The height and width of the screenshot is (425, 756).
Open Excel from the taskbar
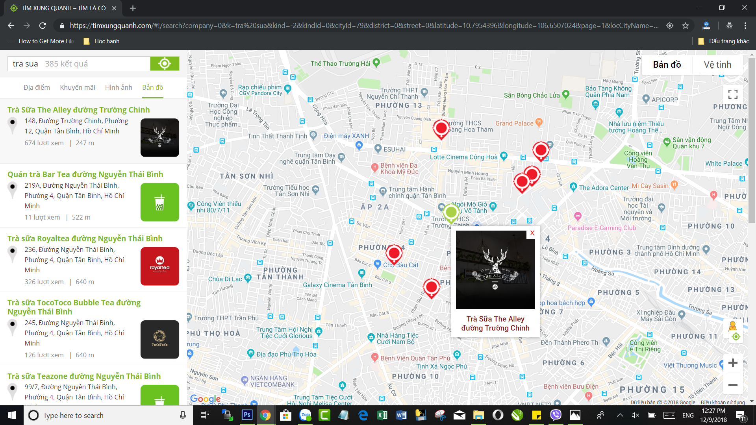tap(382, 415)
